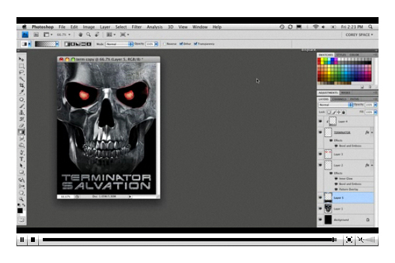Viewport: 395px width, 263px height.
Task: Open the Screen Mode dropdown
Action: coord(124,34)
